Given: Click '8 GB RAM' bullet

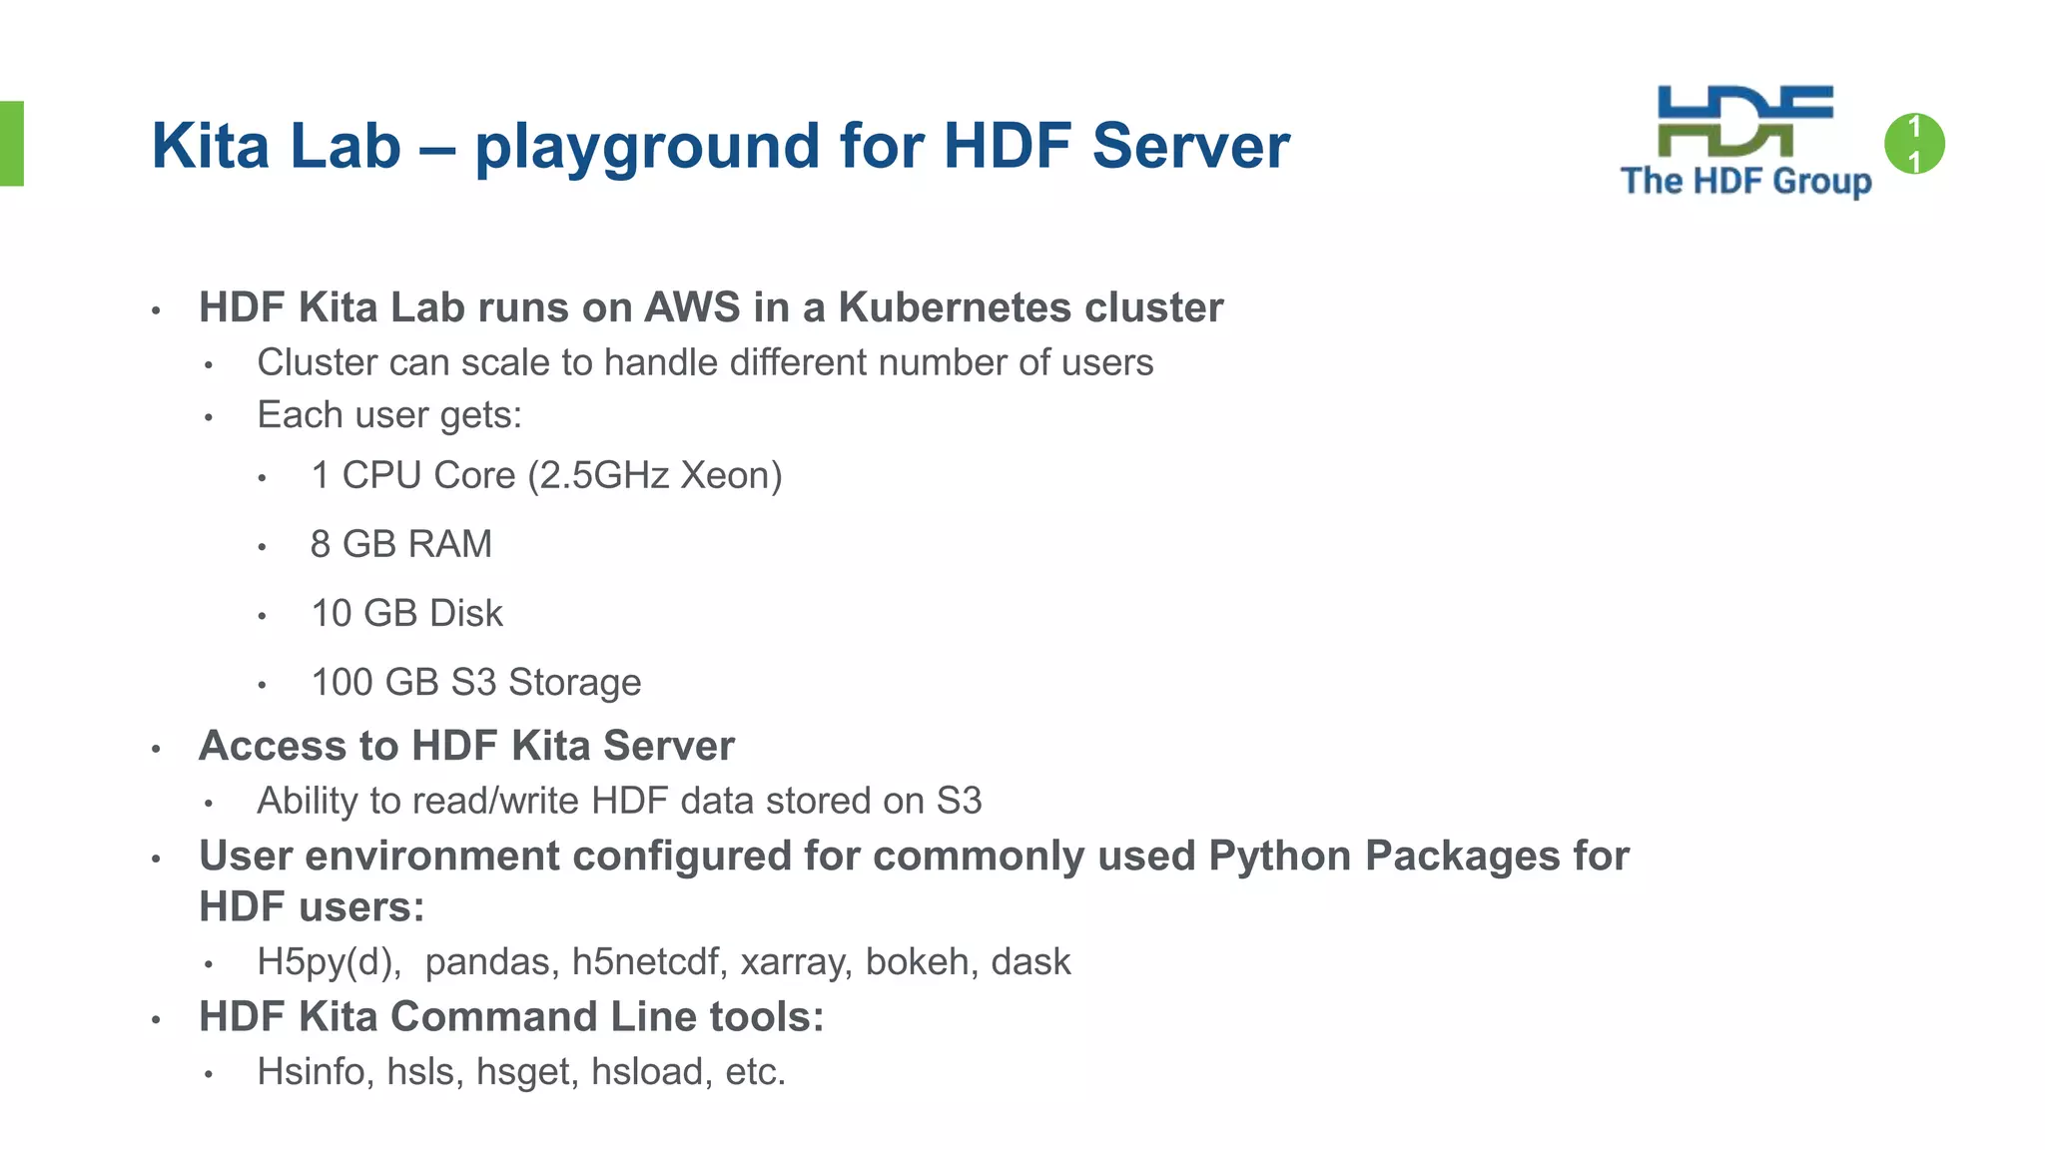Looking at the screenshot, I should click(x=401, y=544).
